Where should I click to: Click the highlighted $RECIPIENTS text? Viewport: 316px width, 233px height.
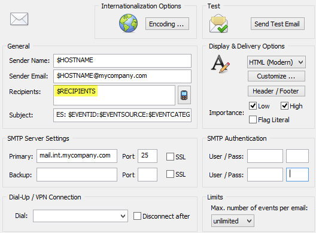tap(76, 91)
